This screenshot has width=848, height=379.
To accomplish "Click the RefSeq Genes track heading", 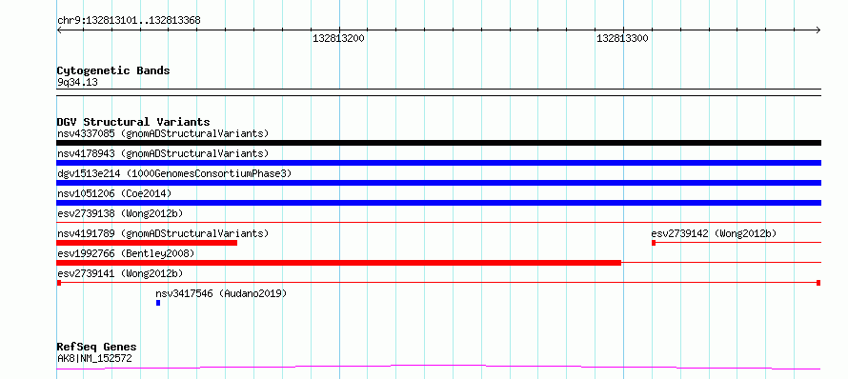I will [x=97, y=348].
